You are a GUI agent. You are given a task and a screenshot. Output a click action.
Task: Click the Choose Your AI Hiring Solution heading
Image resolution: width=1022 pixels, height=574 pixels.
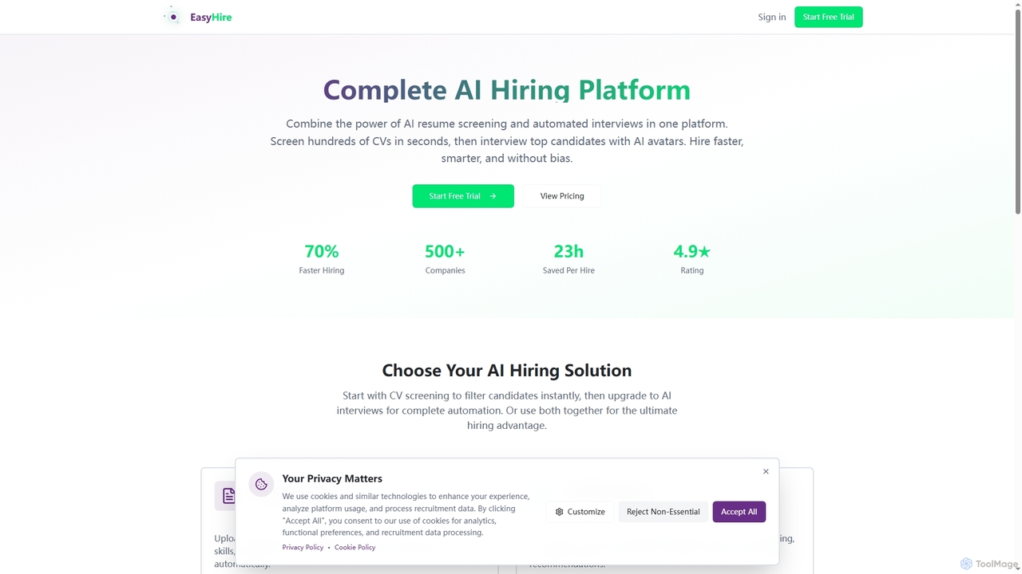click(507, 370)
